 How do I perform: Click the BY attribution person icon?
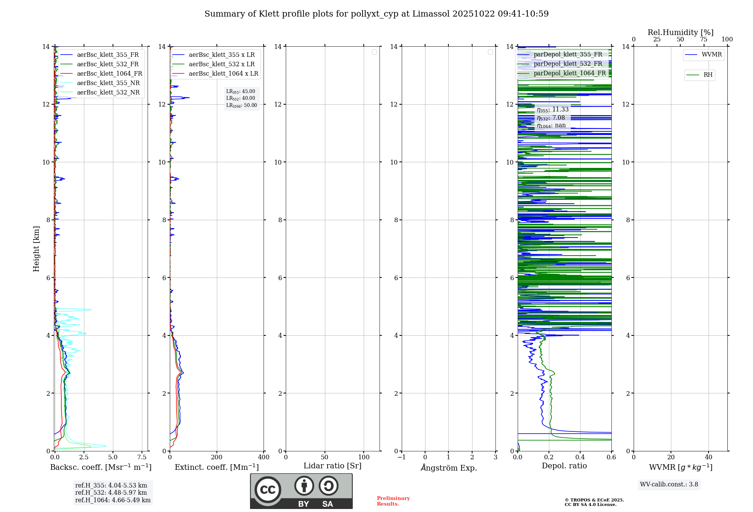point(304,486)
